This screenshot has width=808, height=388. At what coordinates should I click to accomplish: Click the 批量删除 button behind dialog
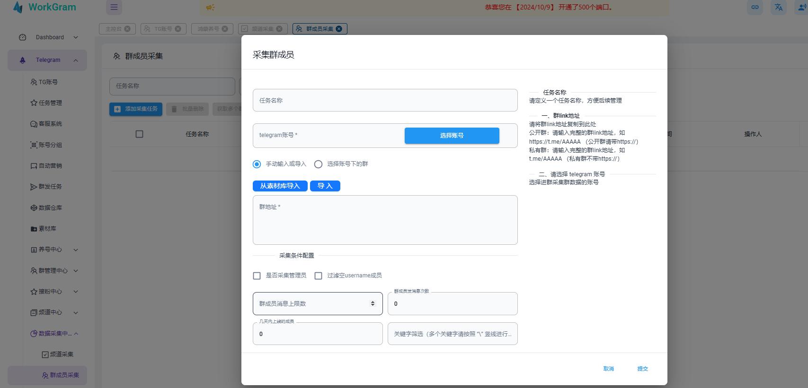pos(187,109)
